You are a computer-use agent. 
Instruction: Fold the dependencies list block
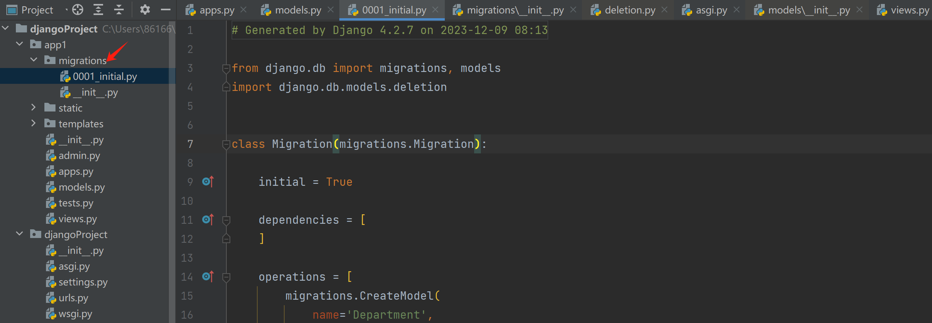pos(226,220)
